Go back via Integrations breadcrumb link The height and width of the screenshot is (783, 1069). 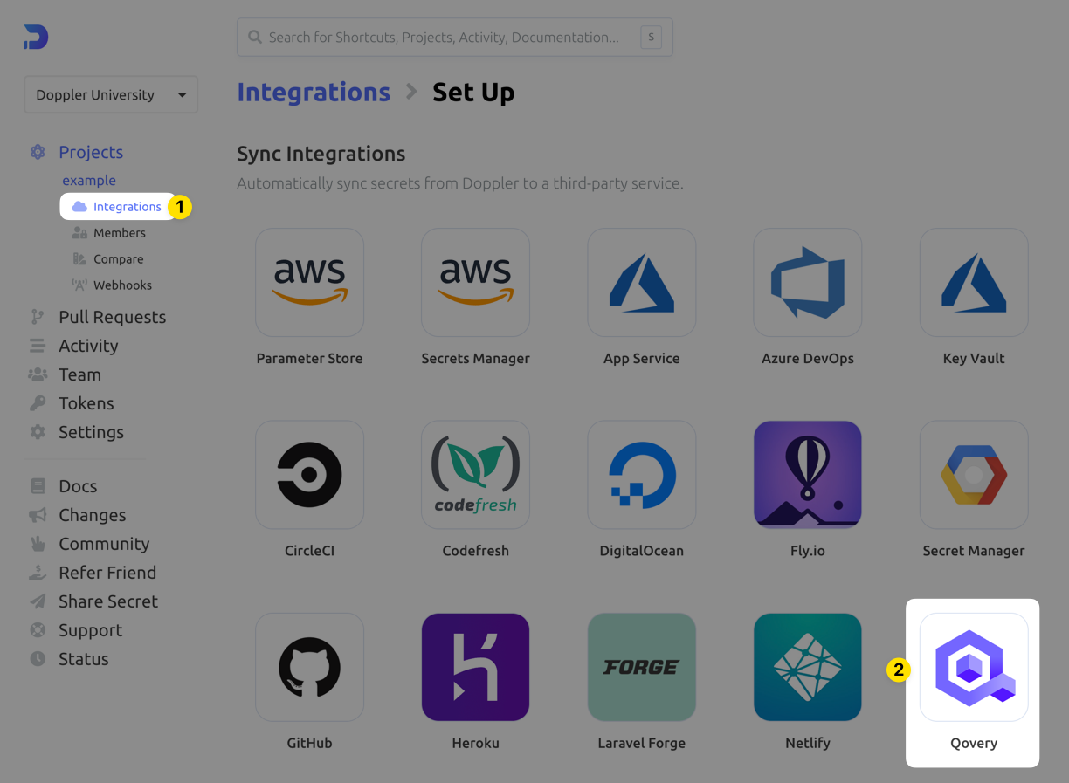coord(314,92)
